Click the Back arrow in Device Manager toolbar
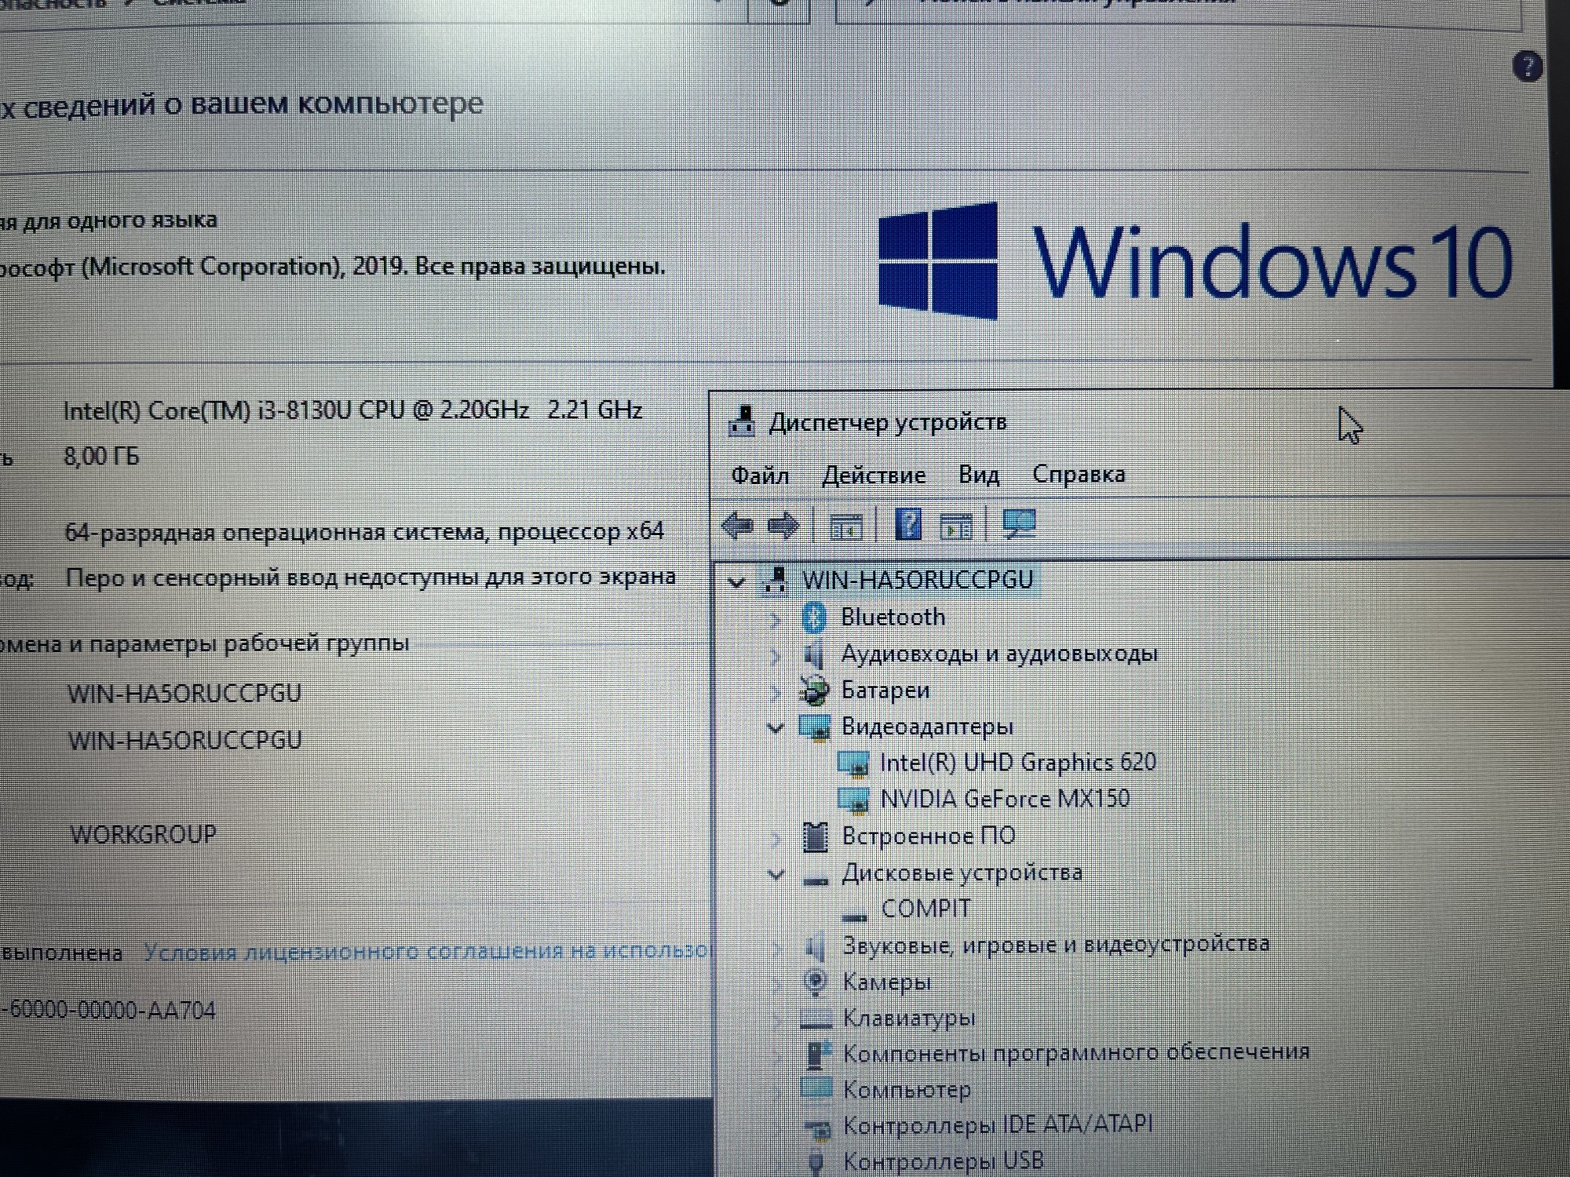This screenshot has height=1177, width=1570. click(x=737, y=525)
